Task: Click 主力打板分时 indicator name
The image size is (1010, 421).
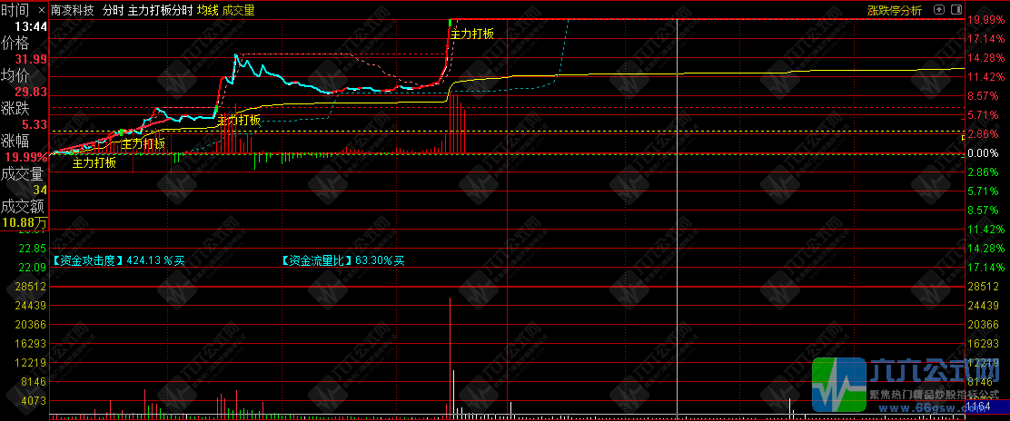Action: (x=160, y=11)
